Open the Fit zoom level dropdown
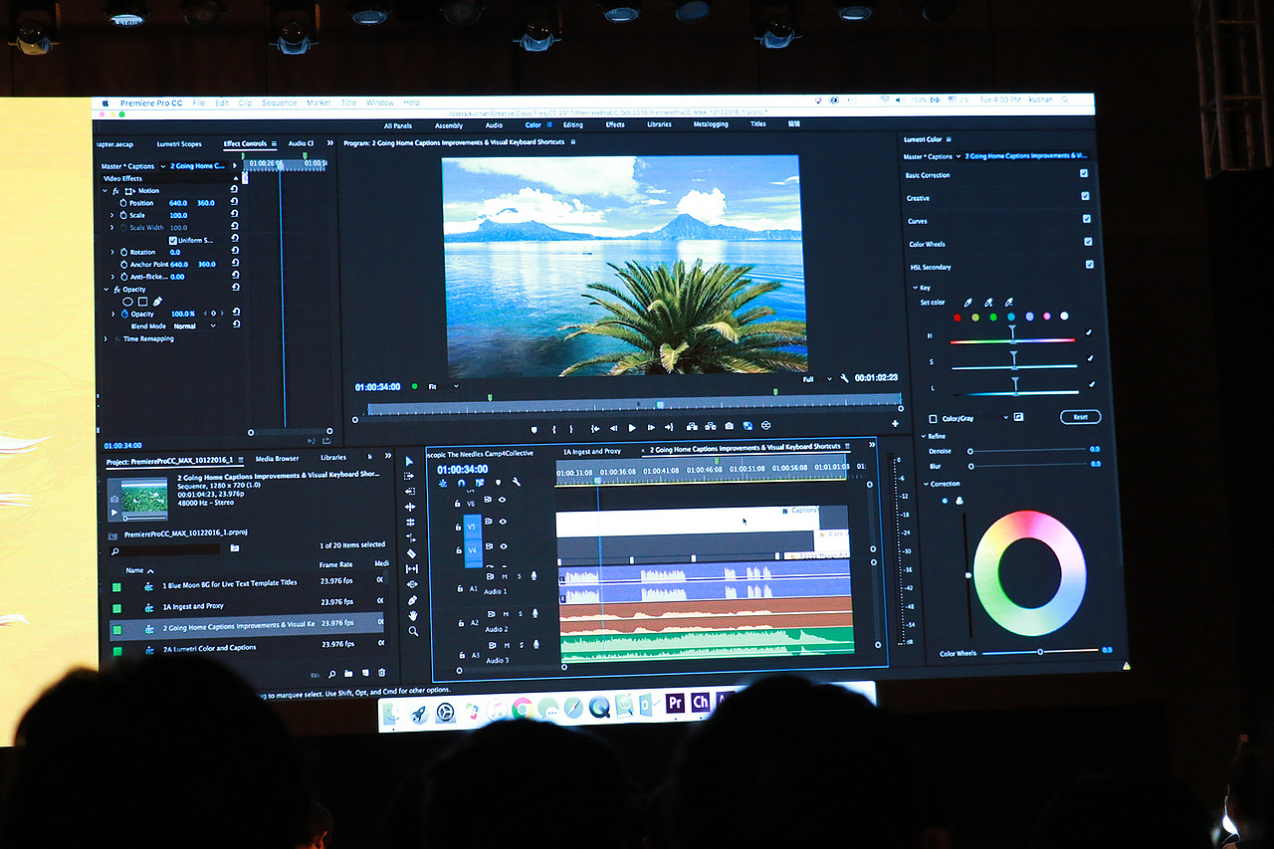Image resolution: width=1274 pixels, height=849 pixels. [445, 386]
